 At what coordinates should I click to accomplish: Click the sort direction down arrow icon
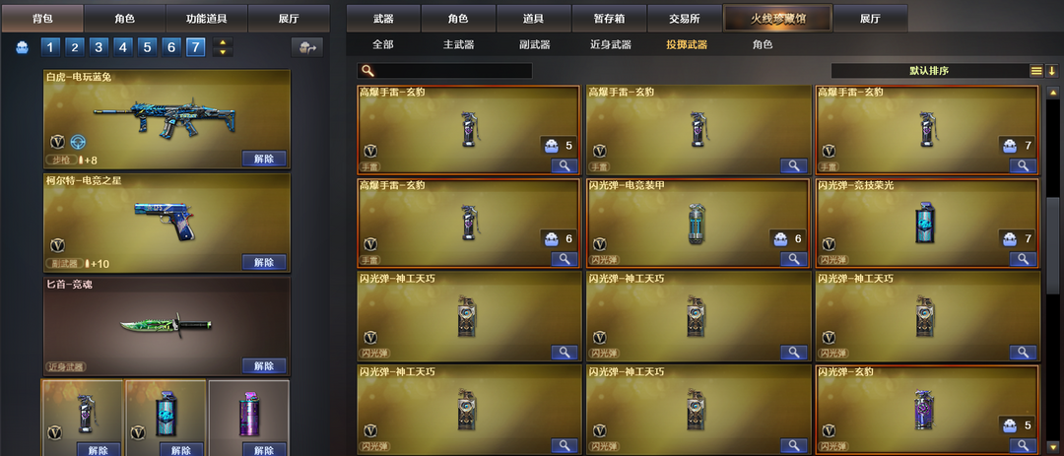1052,71
